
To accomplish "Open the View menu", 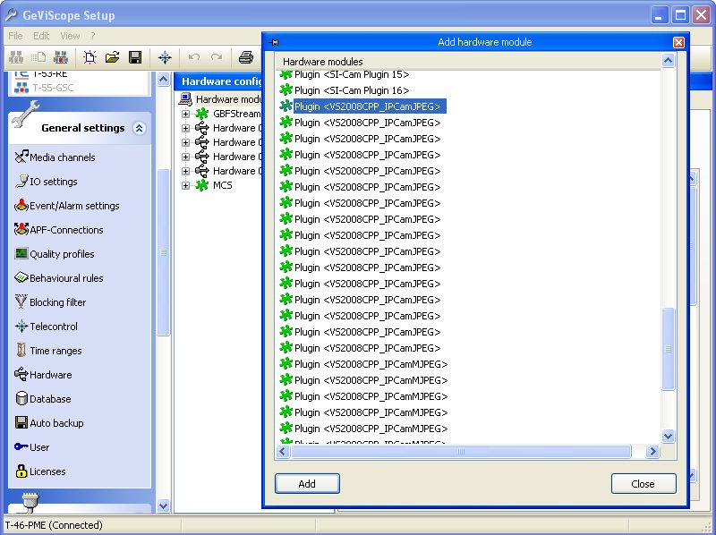I will [x=70, y=36].
